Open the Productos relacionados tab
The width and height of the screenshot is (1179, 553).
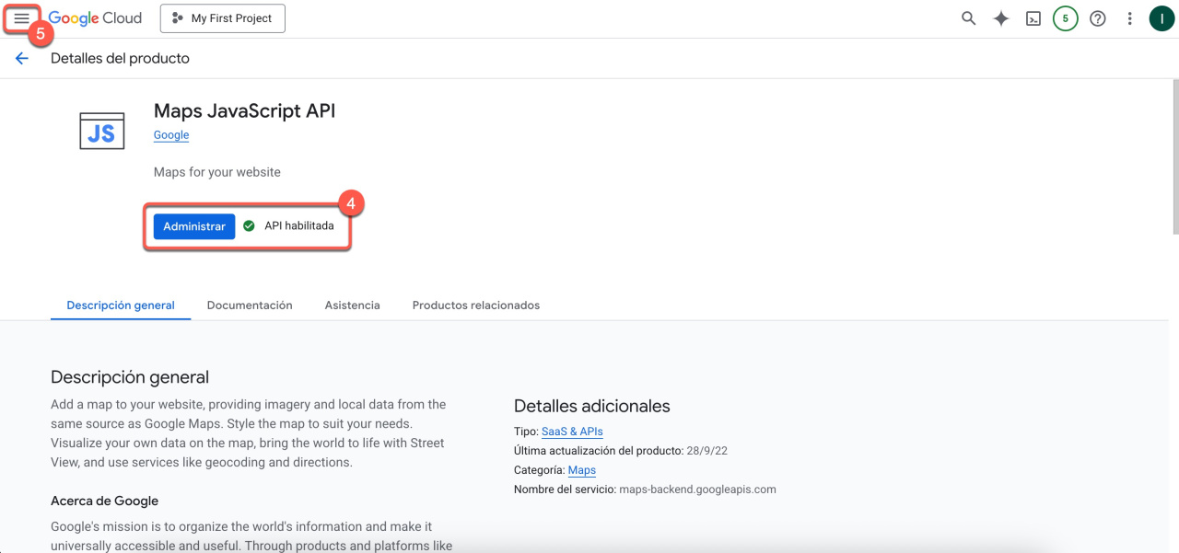point(475,305)
